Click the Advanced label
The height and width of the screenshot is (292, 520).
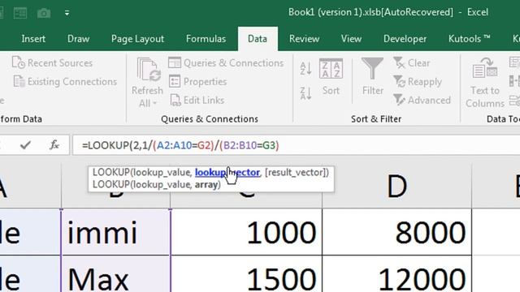pyautogui.click(x=429, y=100)
